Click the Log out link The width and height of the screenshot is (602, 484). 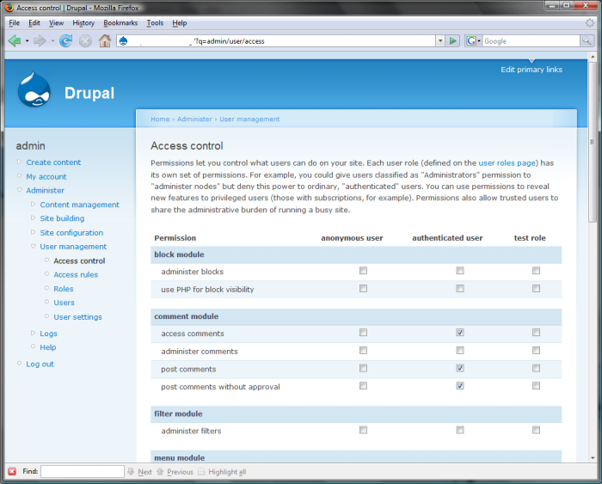point(40,364)
